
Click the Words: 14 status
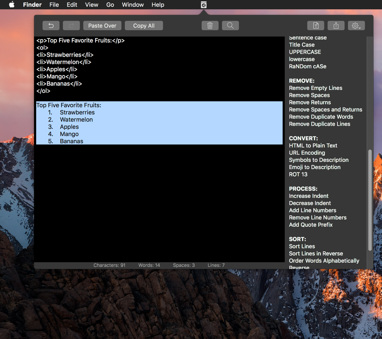149,265
